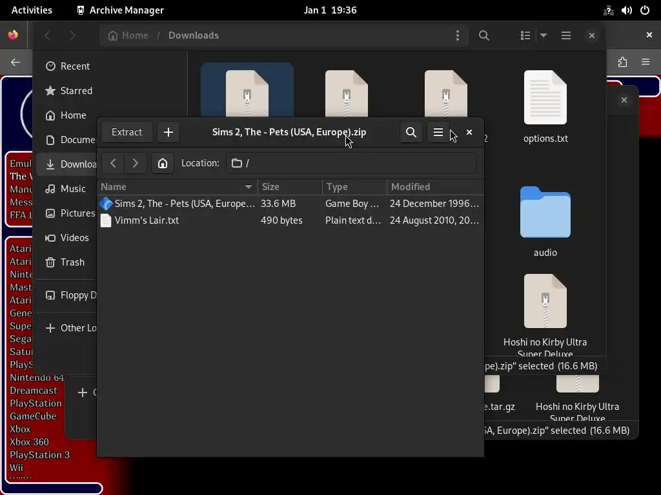Go back in Files window
The width and height of the screenshot is (661, 495).
tap(48, 35)
